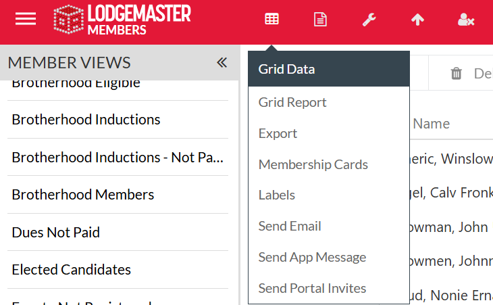Click the LodgeMaster Members logo
Image resolution: width=493 pixels, height=305 pixels.
click(122, 20)
